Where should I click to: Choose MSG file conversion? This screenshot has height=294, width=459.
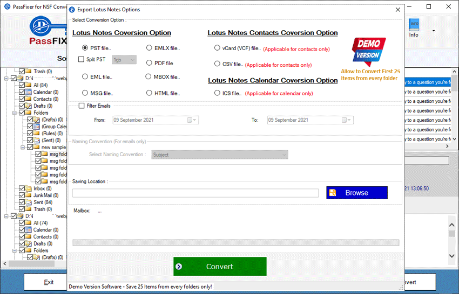click(85, 93)
